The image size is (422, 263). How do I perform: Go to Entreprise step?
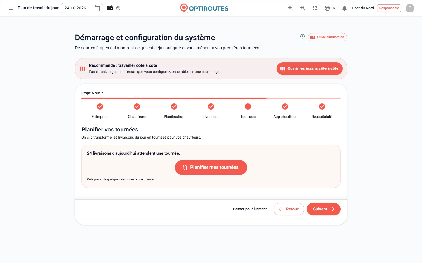100,111
